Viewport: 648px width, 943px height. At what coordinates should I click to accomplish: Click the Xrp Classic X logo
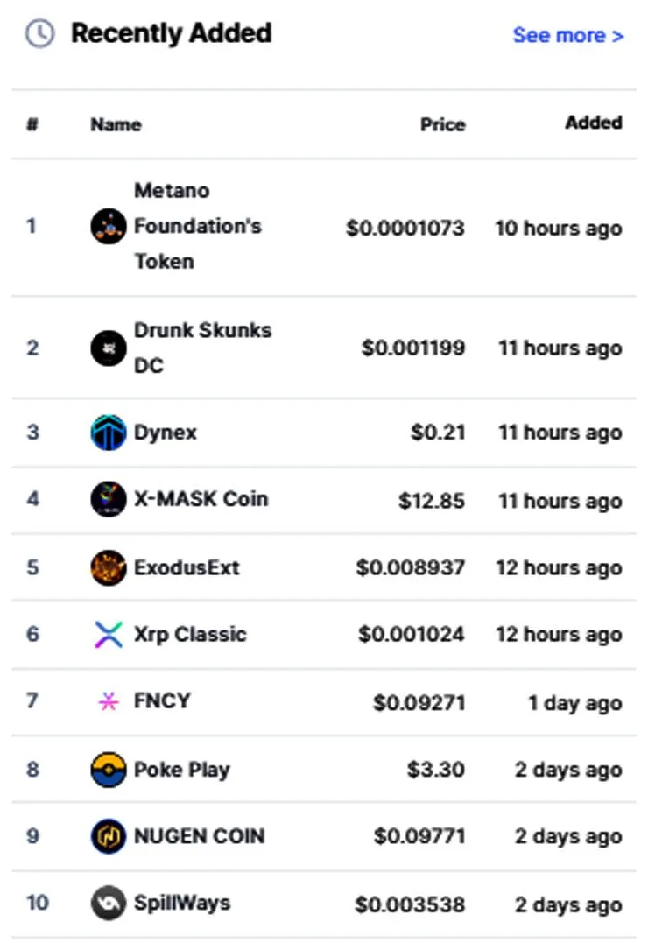109,635
